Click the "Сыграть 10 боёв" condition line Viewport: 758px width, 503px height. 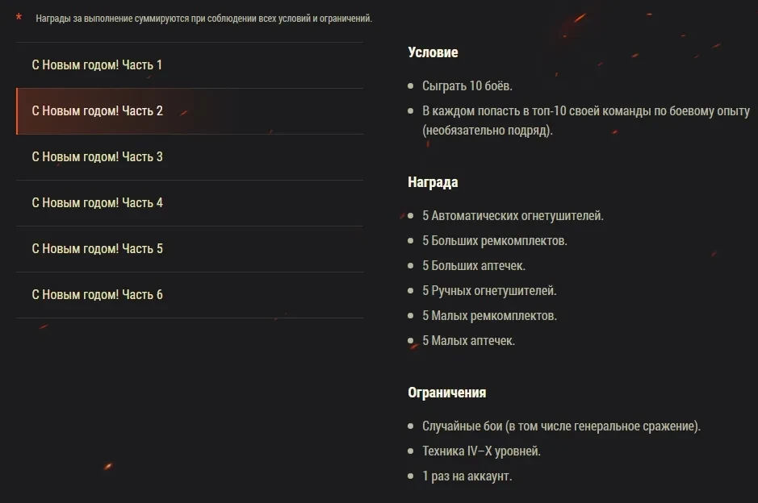[x=467, y=85]
